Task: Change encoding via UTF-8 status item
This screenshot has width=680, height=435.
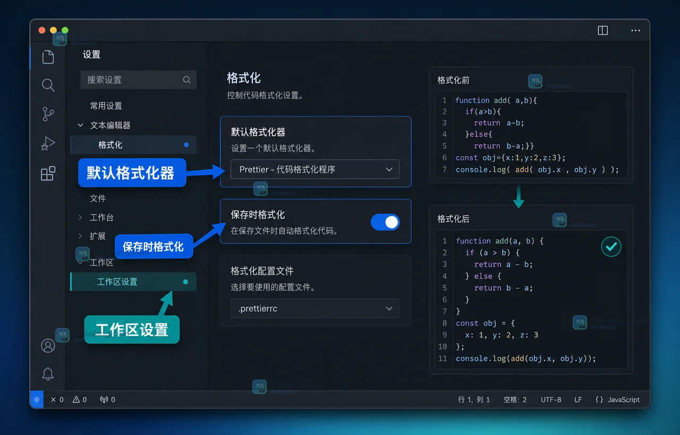Action: pyautogui.click(x=551, y=399)
